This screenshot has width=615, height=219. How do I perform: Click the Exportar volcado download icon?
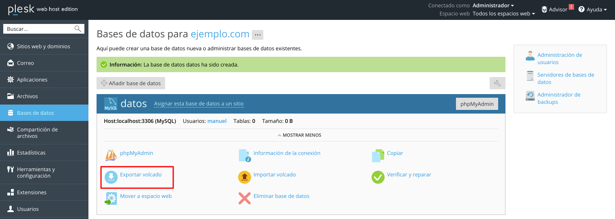(111, 177)
